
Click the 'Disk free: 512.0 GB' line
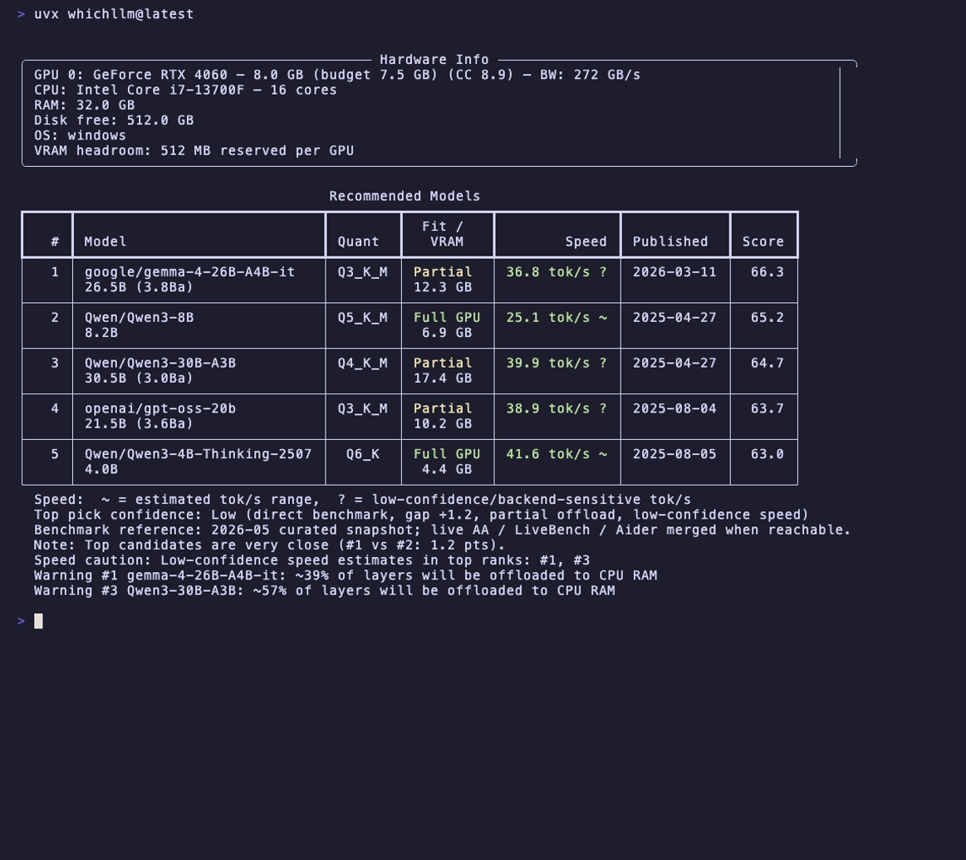[x=114, y=120]
